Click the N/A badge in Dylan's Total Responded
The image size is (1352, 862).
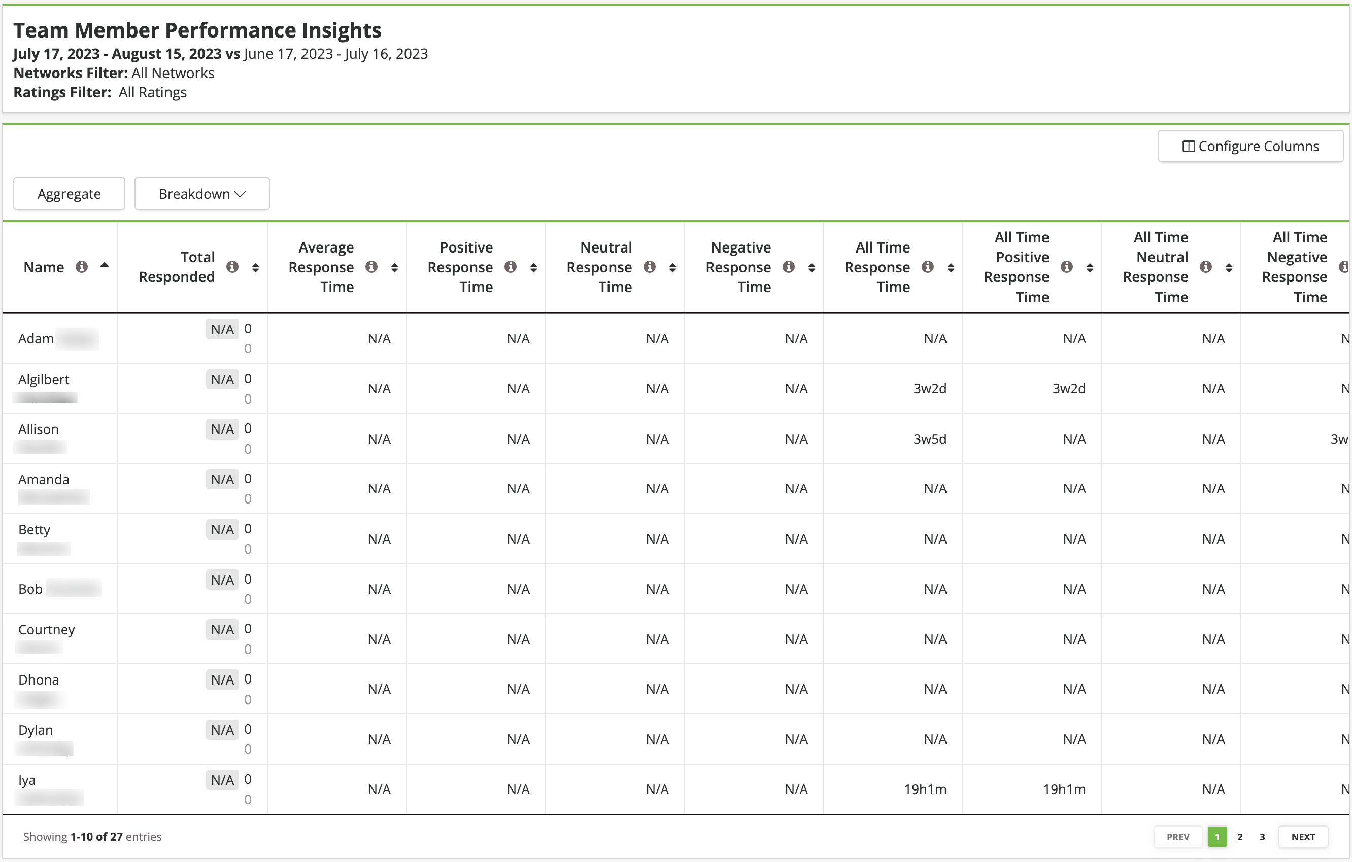(222, 730)
